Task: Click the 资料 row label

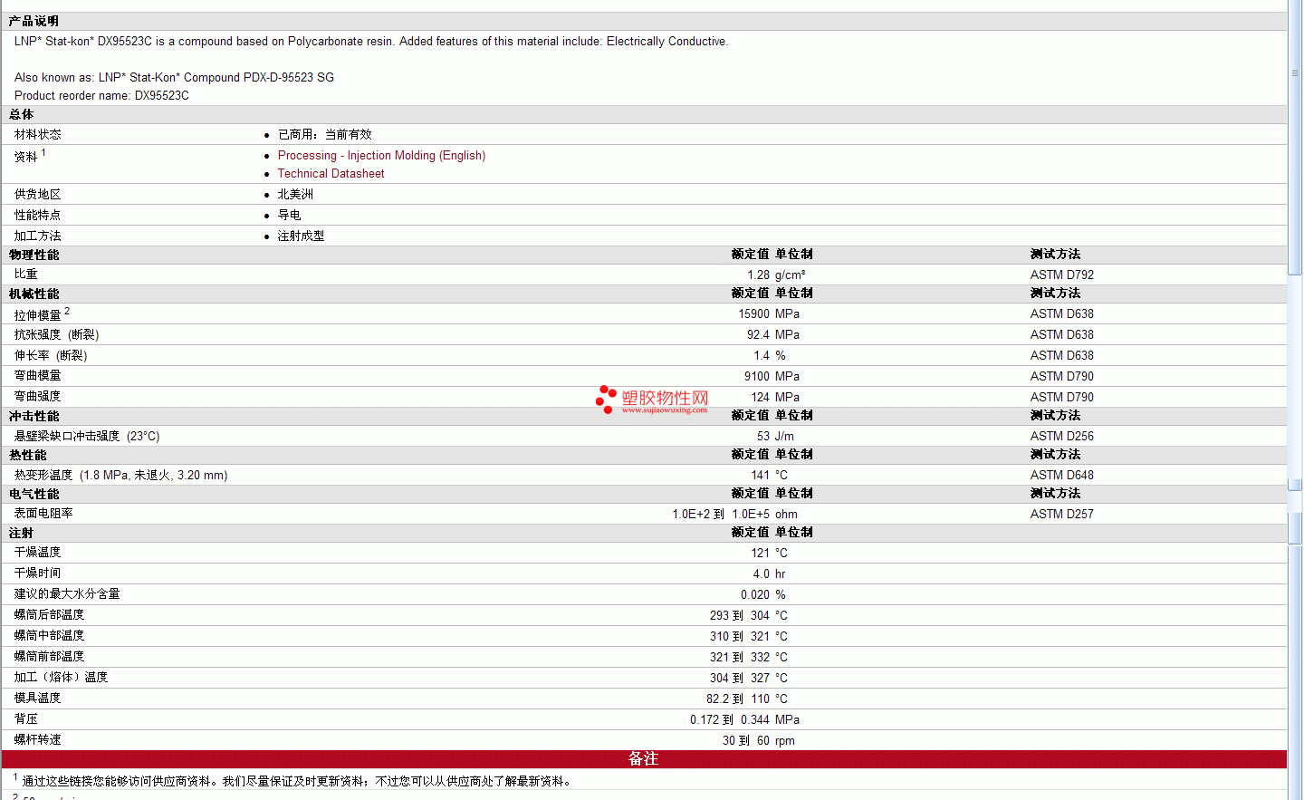Action: point(26,157)
